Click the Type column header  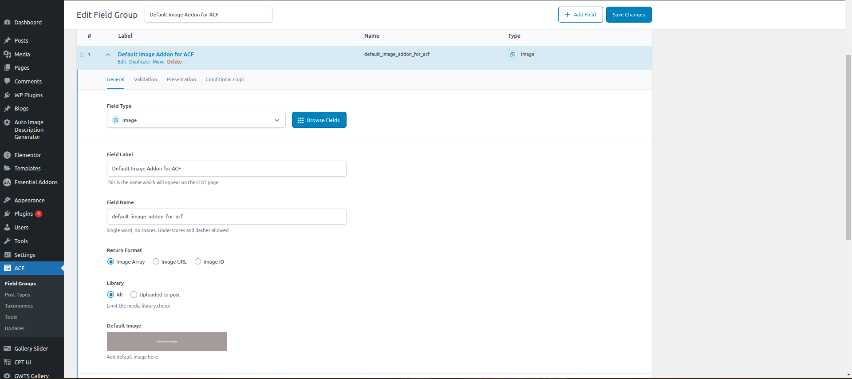pyautogui.click(x=514, y=36)
